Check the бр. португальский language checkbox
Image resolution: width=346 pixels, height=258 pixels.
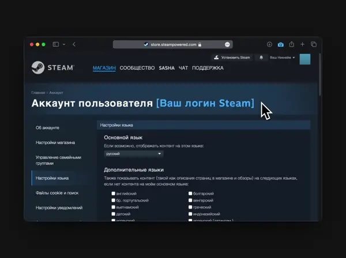[x=113, y=200]
